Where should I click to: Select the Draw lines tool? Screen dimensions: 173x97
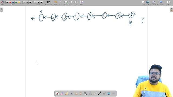pyautogui.click(x=99, y=93)
